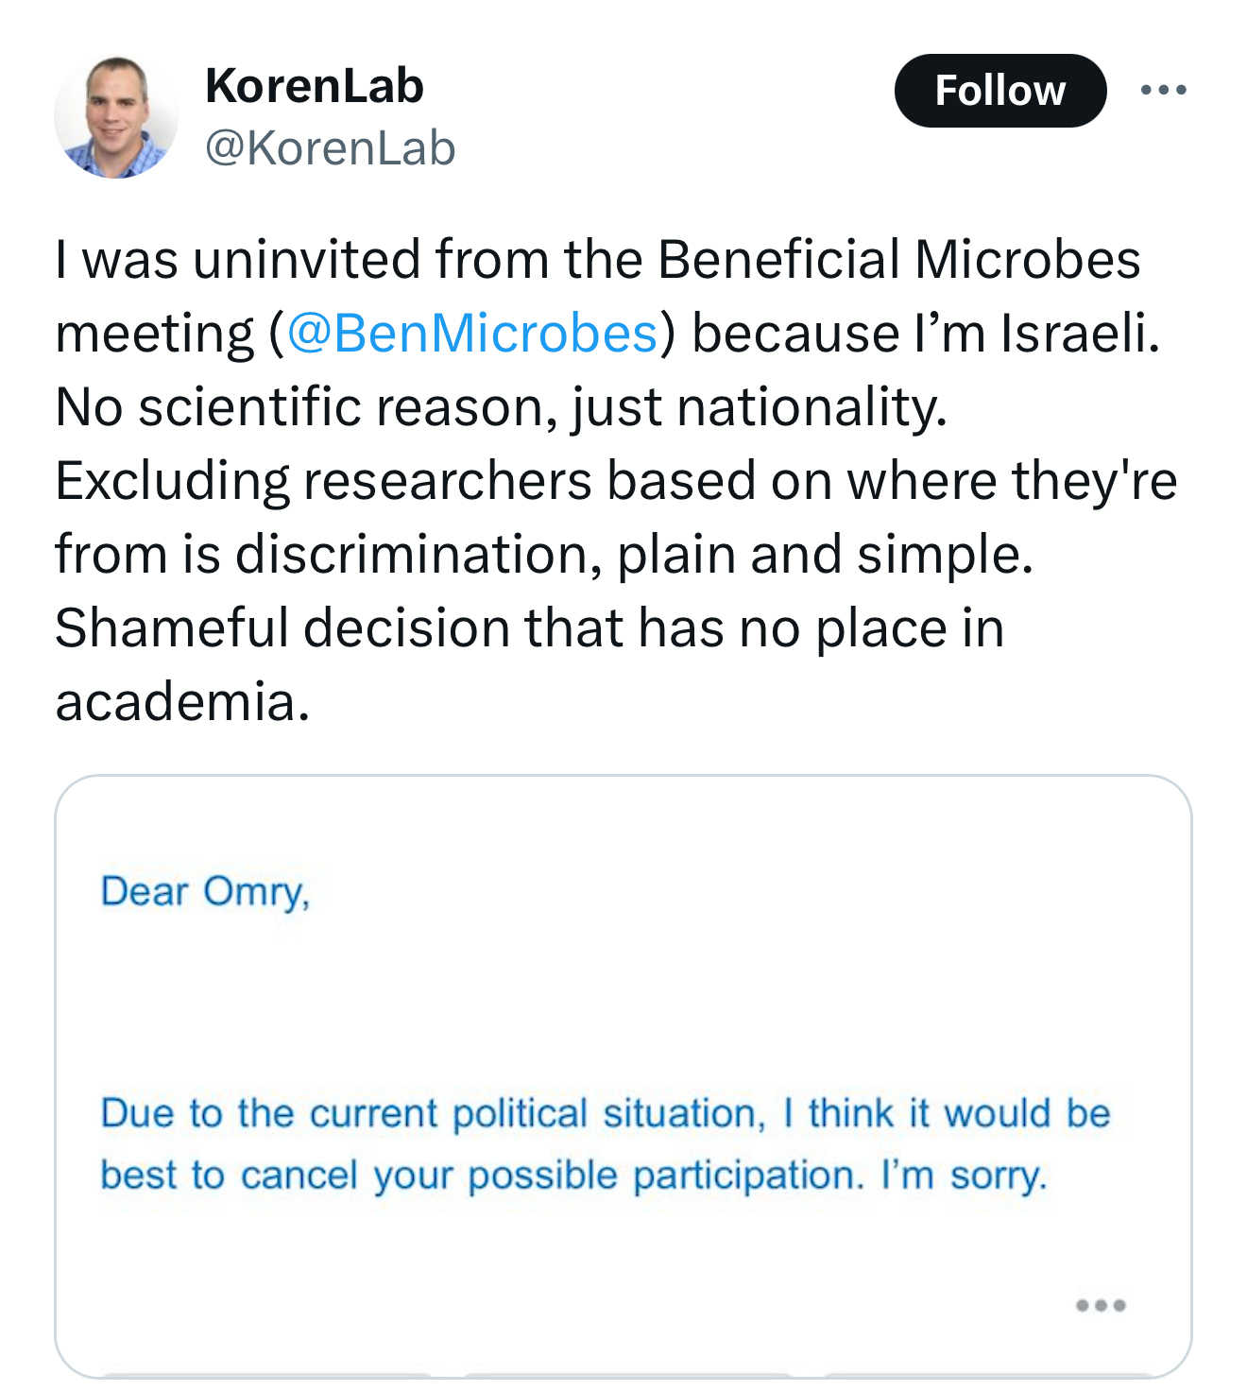
Task: Click the words 'Beneficial Microbes' in the tweet text
Action: (898, 259)
